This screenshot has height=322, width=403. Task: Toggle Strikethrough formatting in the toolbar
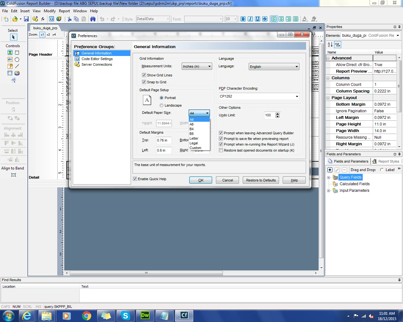265,19
